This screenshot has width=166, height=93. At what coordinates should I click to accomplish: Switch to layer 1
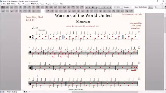tap(1, 92)
